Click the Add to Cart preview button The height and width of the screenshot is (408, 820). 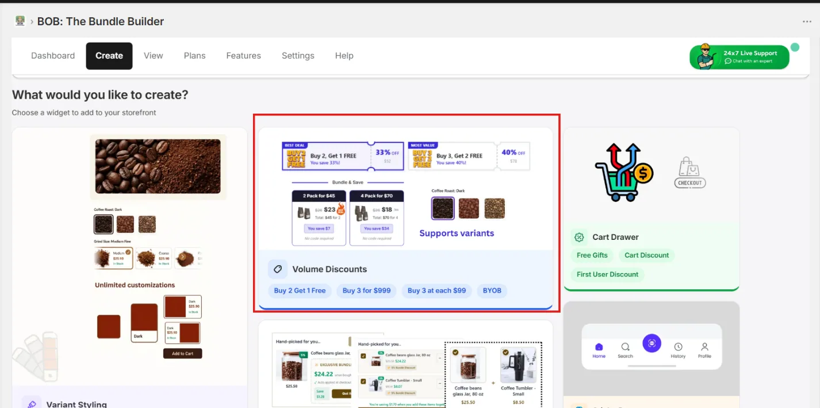[x=182, y=353]
